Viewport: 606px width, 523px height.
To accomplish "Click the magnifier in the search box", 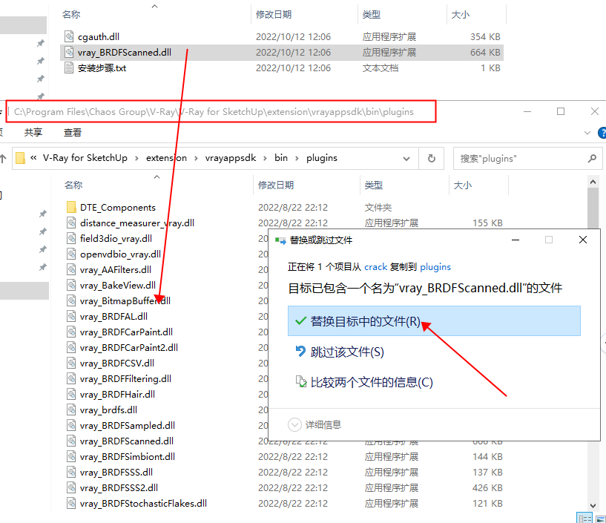I will click(x=591, y=158).
